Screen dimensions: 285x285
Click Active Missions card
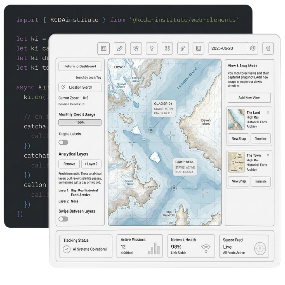pyautogui.click(x=140, y=246)
